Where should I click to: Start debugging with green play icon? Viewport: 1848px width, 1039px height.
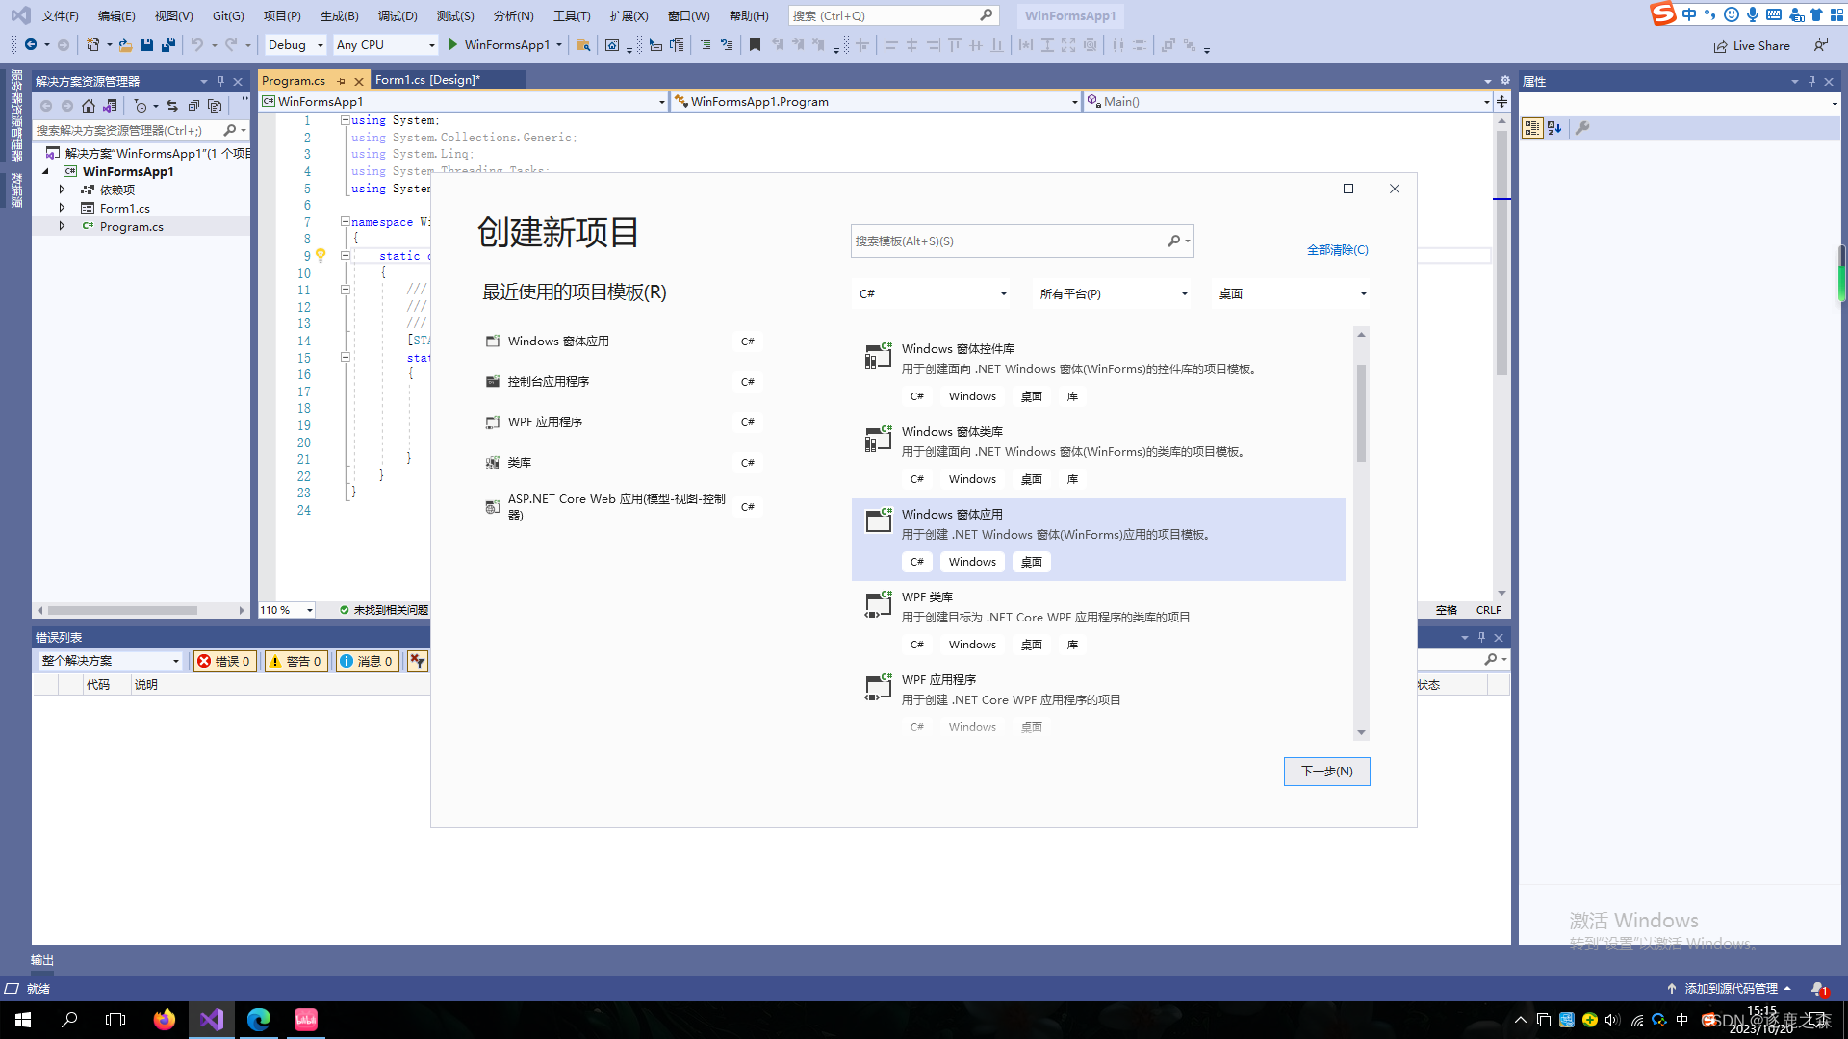click(x=452, y=45)
